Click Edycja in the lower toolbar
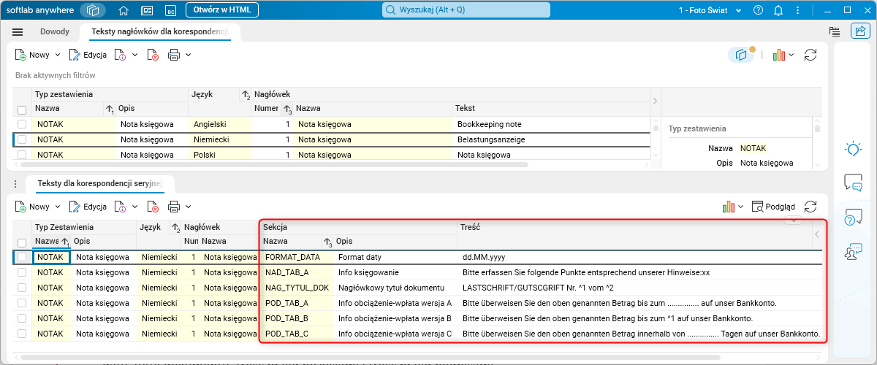This screenshot has width=877, height=365. pyautogui.click(x=88, y=207)
